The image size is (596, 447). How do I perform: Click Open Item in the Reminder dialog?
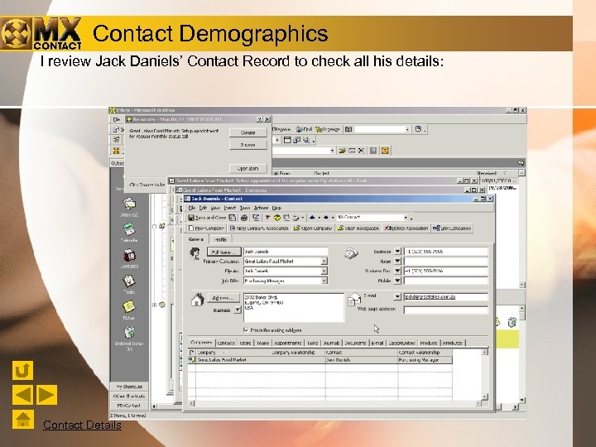pyautogui.click(x=248, y=168)
